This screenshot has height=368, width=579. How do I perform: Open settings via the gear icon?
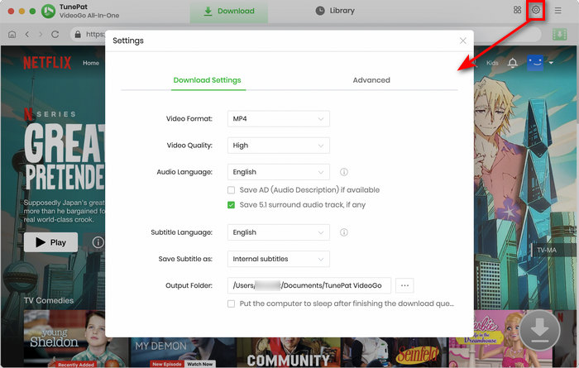tap(535, 10)
